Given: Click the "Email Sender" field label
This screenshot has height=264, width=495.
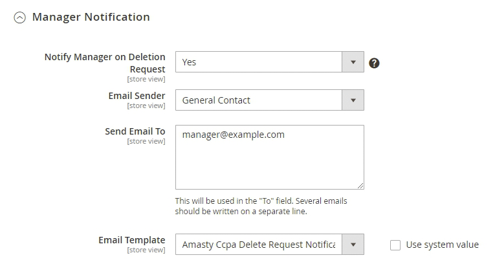Looking at the screenshot, I should (136, 96).
